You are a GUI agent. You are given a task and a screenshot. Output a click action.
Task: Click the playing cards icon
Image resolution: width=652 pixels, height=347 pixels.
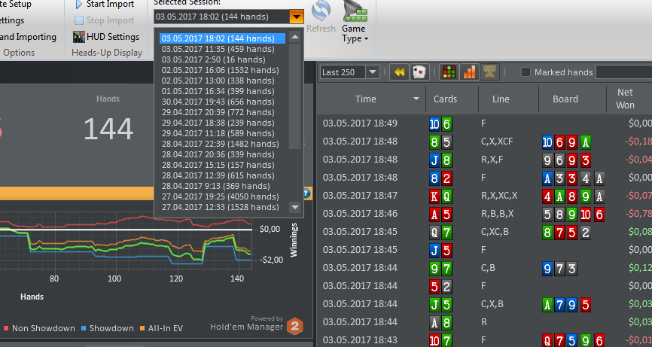click(x=419, y=72)
